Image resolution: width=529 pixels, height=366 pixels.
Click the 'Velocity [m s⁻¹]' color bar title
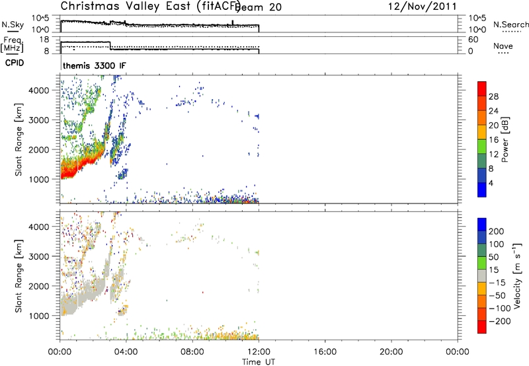coord(517,275)
